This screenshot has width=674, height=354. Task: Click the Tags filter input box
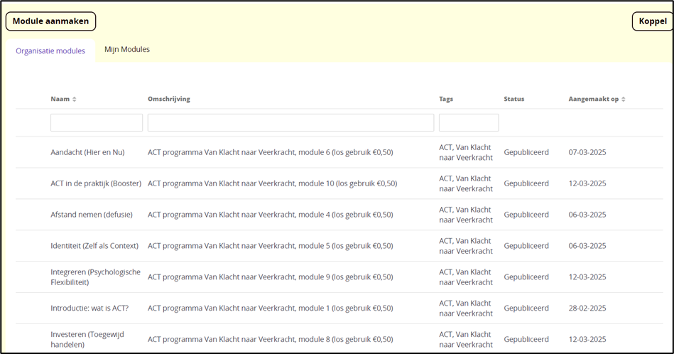(x=468, y=123)
